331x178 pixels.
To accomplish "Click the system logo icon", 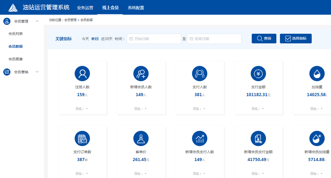I will (13, 8).
